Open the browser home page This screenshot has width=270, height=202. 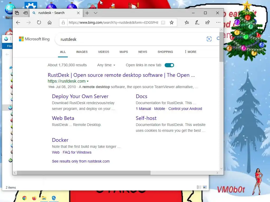[x=50, y=23]
